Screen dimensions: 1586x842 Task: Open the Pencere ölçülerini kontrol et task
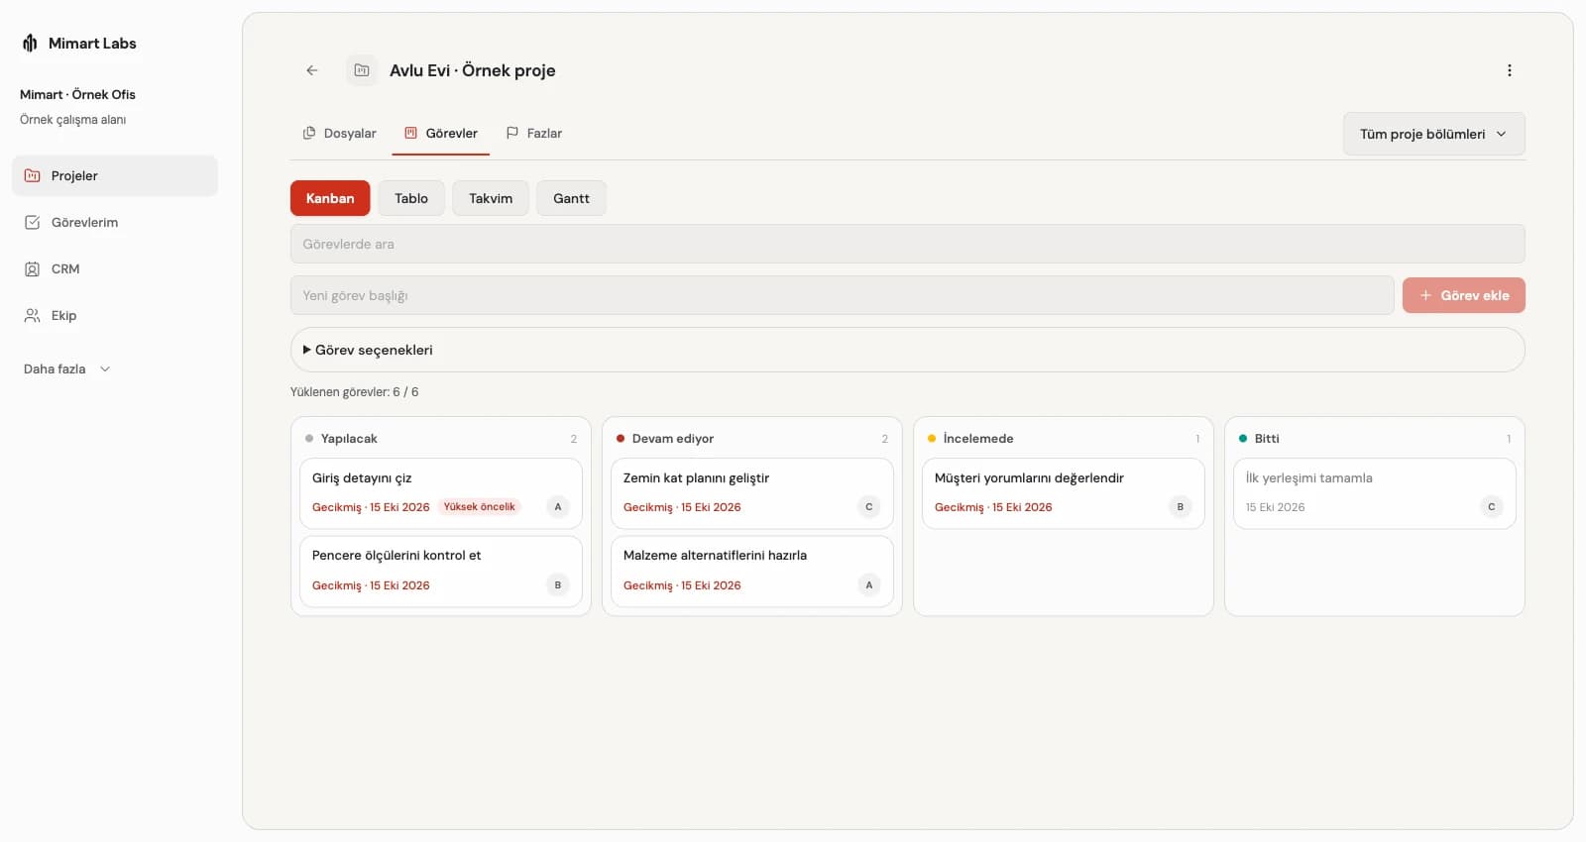click(440, 571)
